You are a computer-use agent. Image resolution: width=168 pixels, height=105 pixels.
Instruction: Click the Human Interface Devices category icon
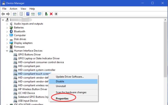coord(11,51)
